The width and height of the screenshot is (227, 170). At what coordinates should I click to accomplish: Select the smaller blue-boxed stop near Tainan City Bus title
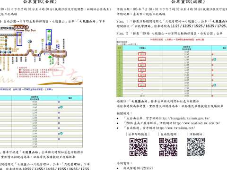pyautogui.click(x=19, y=39)
